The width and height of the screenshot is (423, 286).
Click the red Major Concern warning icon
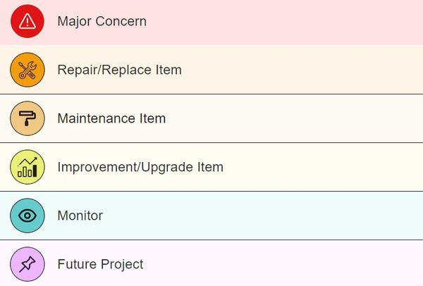[27, 21]
